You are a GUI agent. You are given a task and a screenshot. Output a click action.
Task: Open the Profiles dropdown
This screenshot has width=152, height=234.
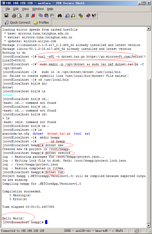41,23
